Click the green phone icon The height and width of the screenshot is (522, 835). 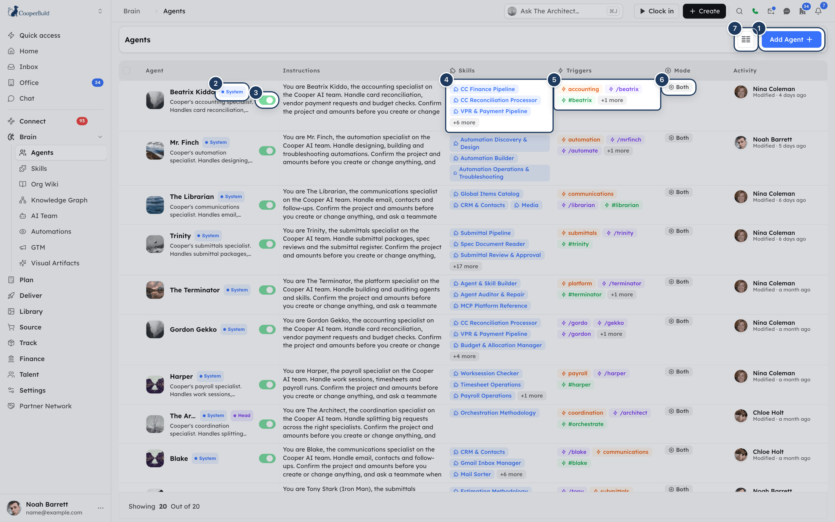(755, 11)
